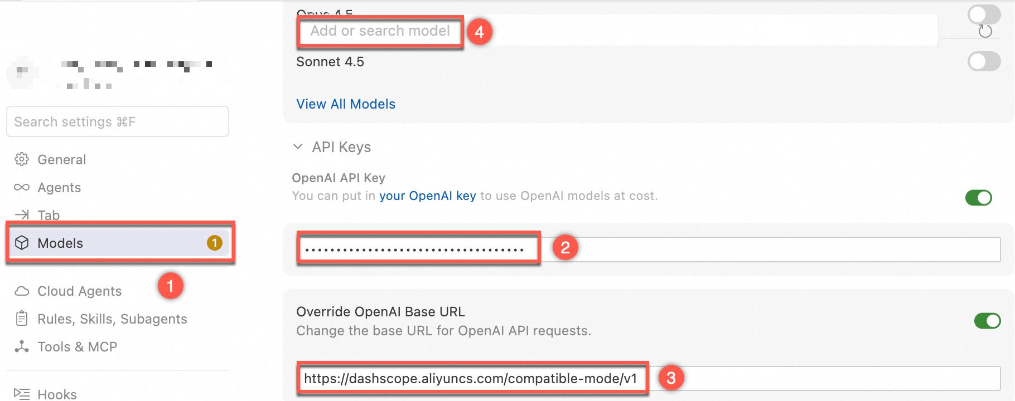Click the Tab arrow icon
The height and width of the screenshot is (401, 1015).
tap(22, 214)
